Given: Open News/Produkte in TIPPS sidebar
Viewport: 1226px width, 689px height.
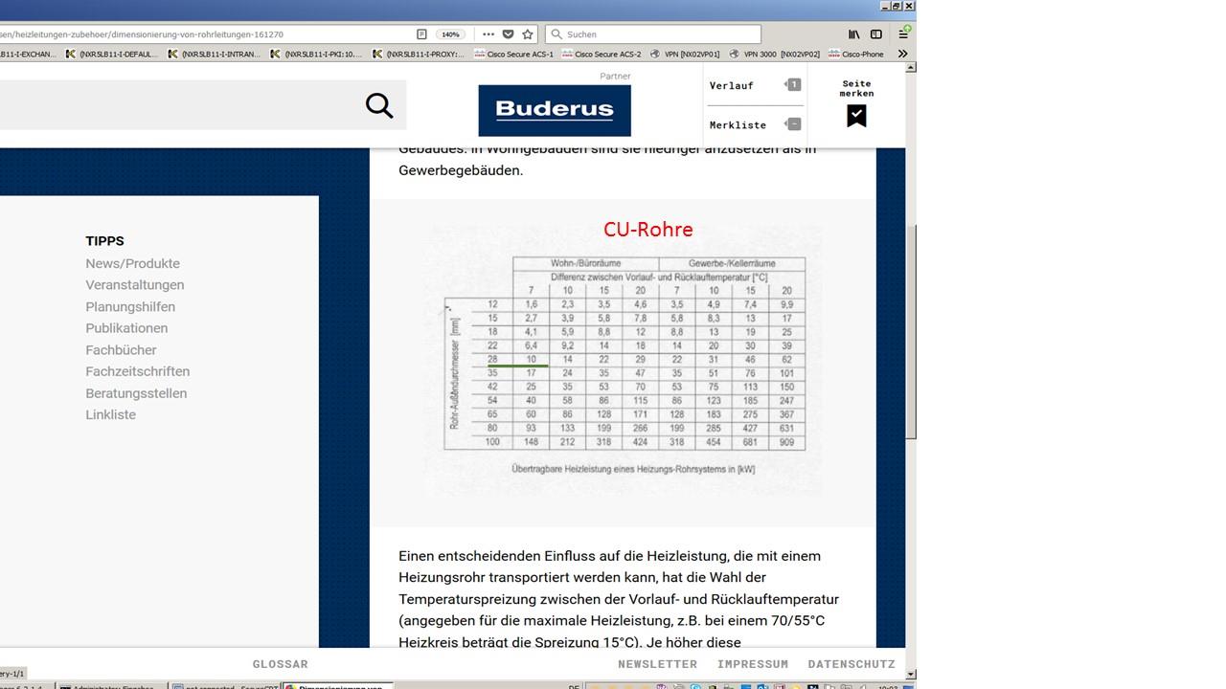Looking at the screenshot, I should click(132, 263).
